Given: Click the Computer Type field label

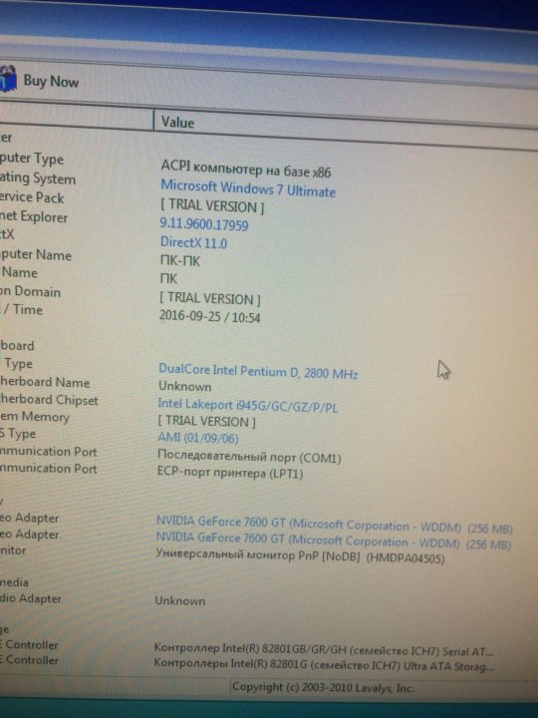Looking at the screenshot, I should tap(32, 159).
